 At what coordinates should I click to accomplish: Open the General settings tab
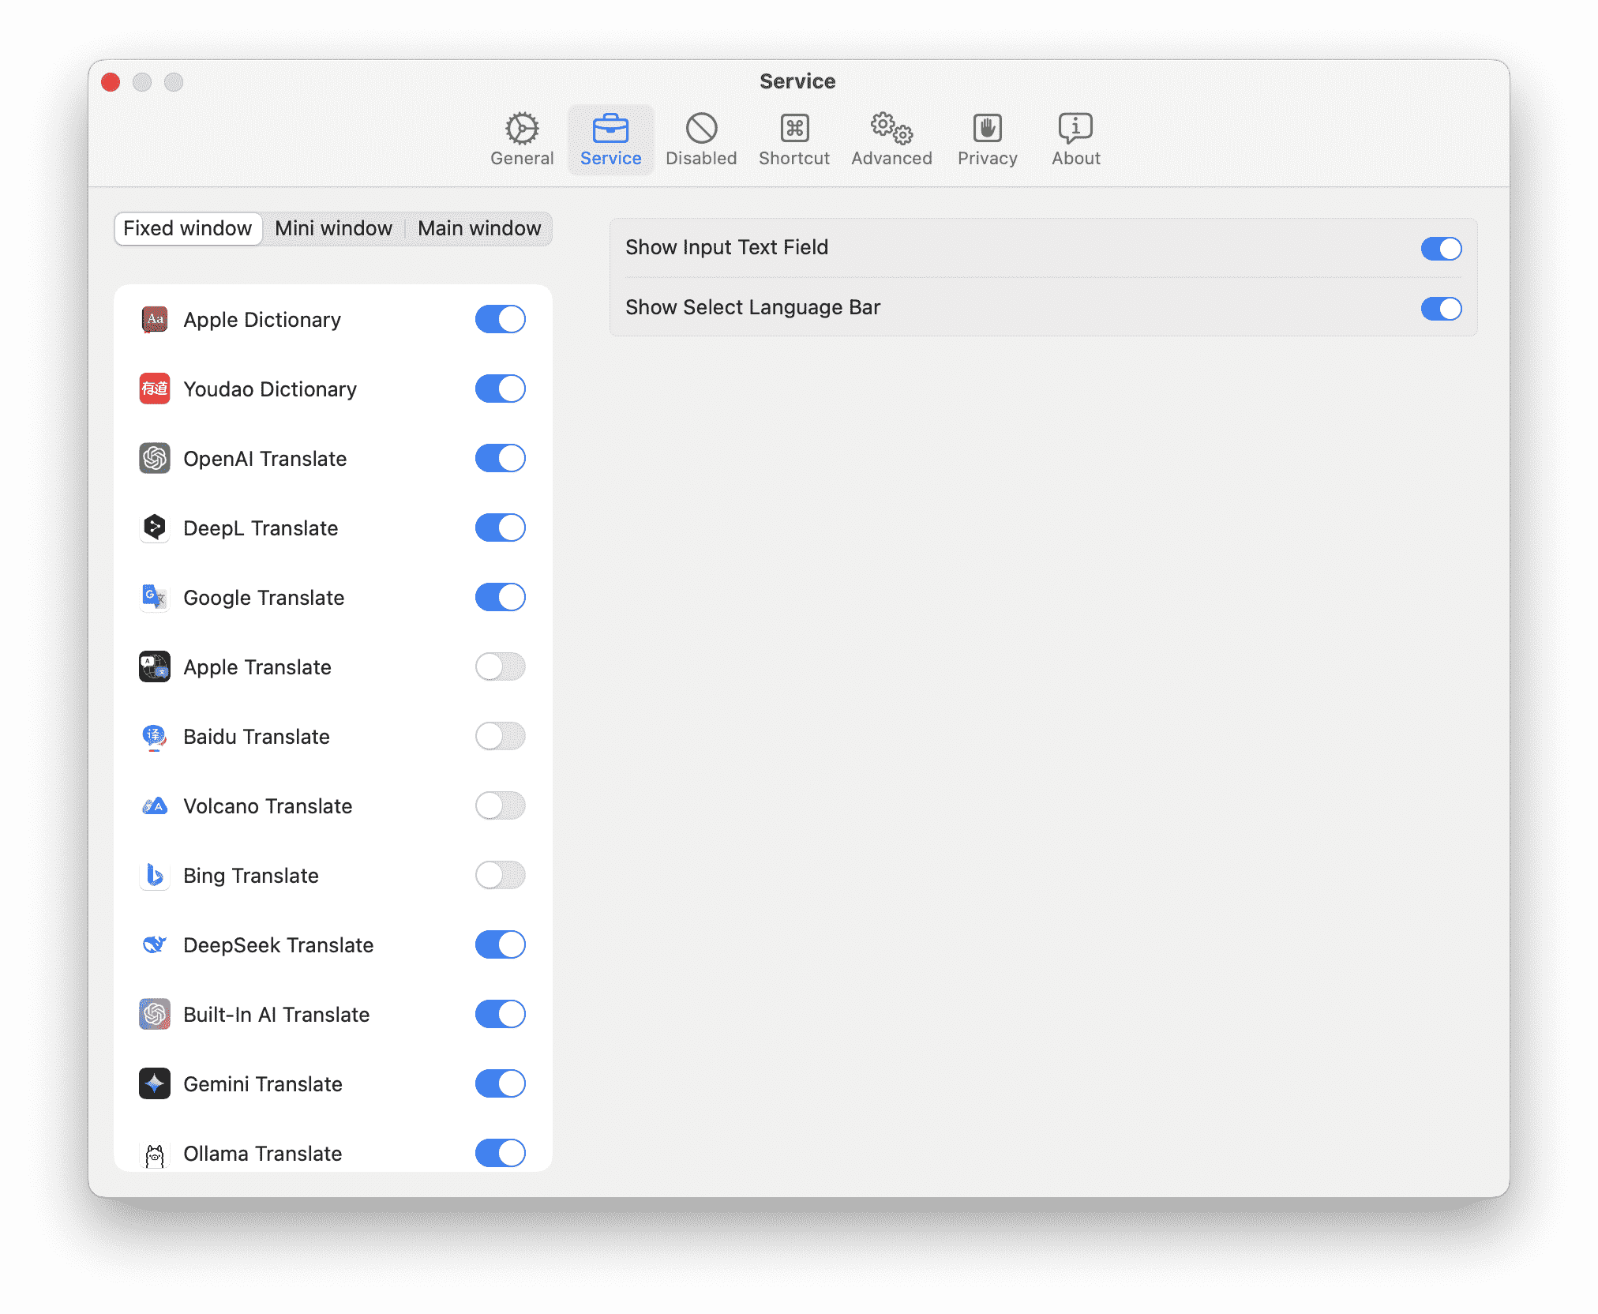tap(522, 140)
